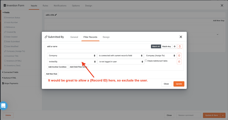Click the link icon beside Submitted By title
The height and width of the screenshot is (120, 228).
pyautogui.click(x=46, y=37)
